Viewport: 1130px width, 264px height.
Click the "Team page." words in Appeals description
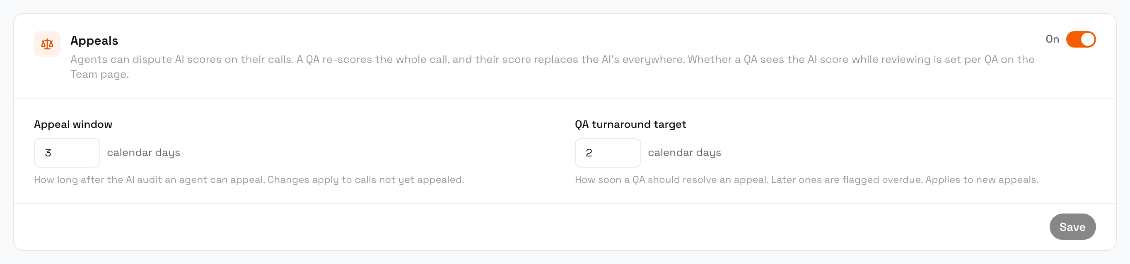99,74
